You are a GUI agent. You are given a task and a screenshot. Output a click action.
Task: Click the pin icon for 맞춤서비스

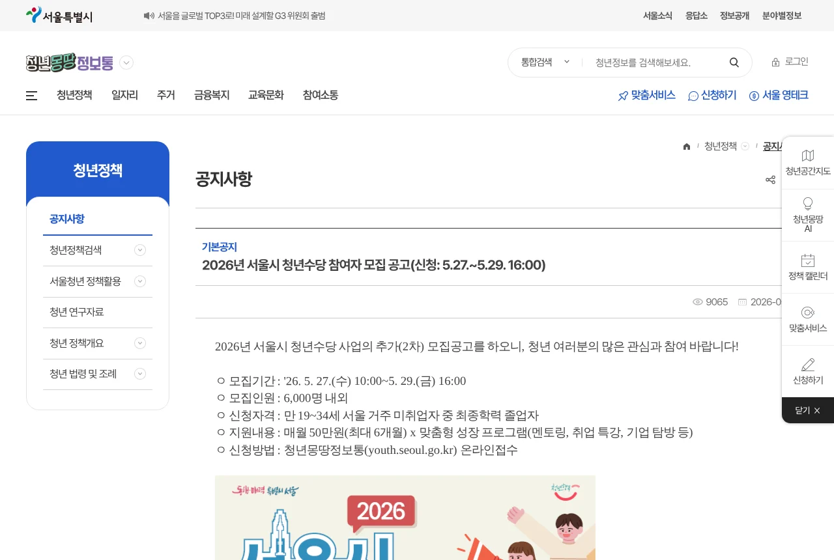pos(623,96)
